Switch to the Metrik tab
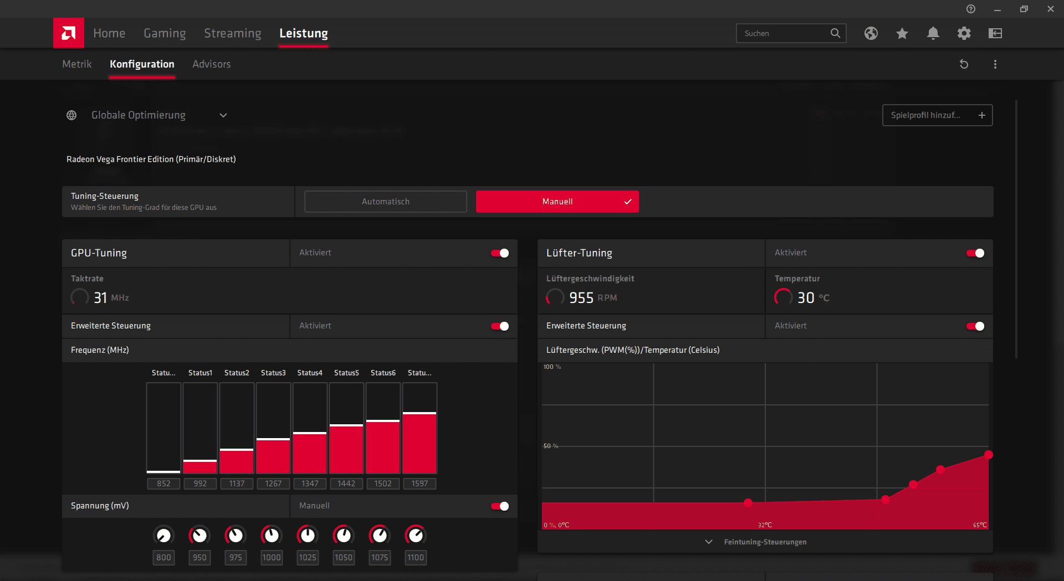 pyautogui.click(x=76, y=64)
